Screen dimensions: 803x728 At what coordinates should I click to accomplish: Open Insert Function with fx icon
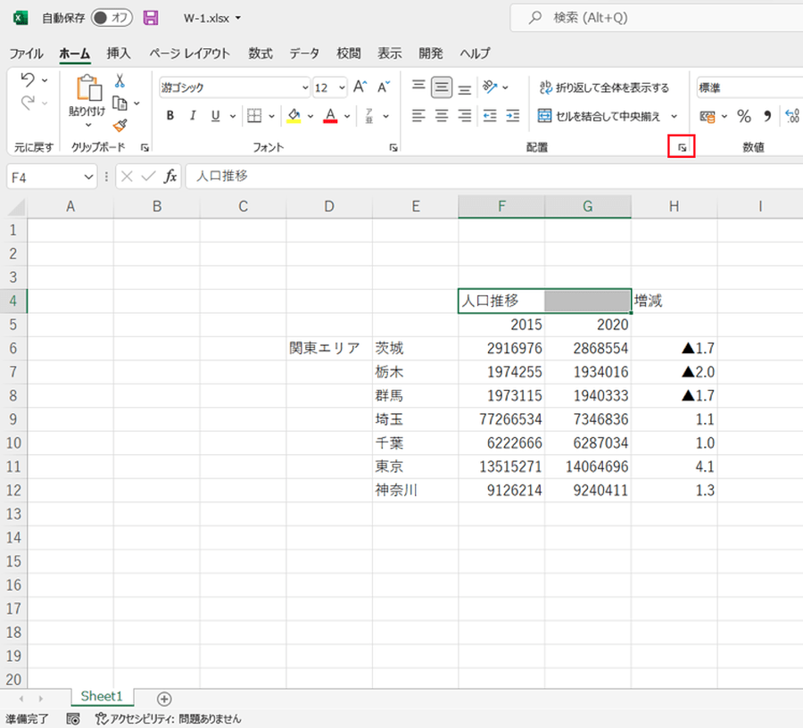170,177
